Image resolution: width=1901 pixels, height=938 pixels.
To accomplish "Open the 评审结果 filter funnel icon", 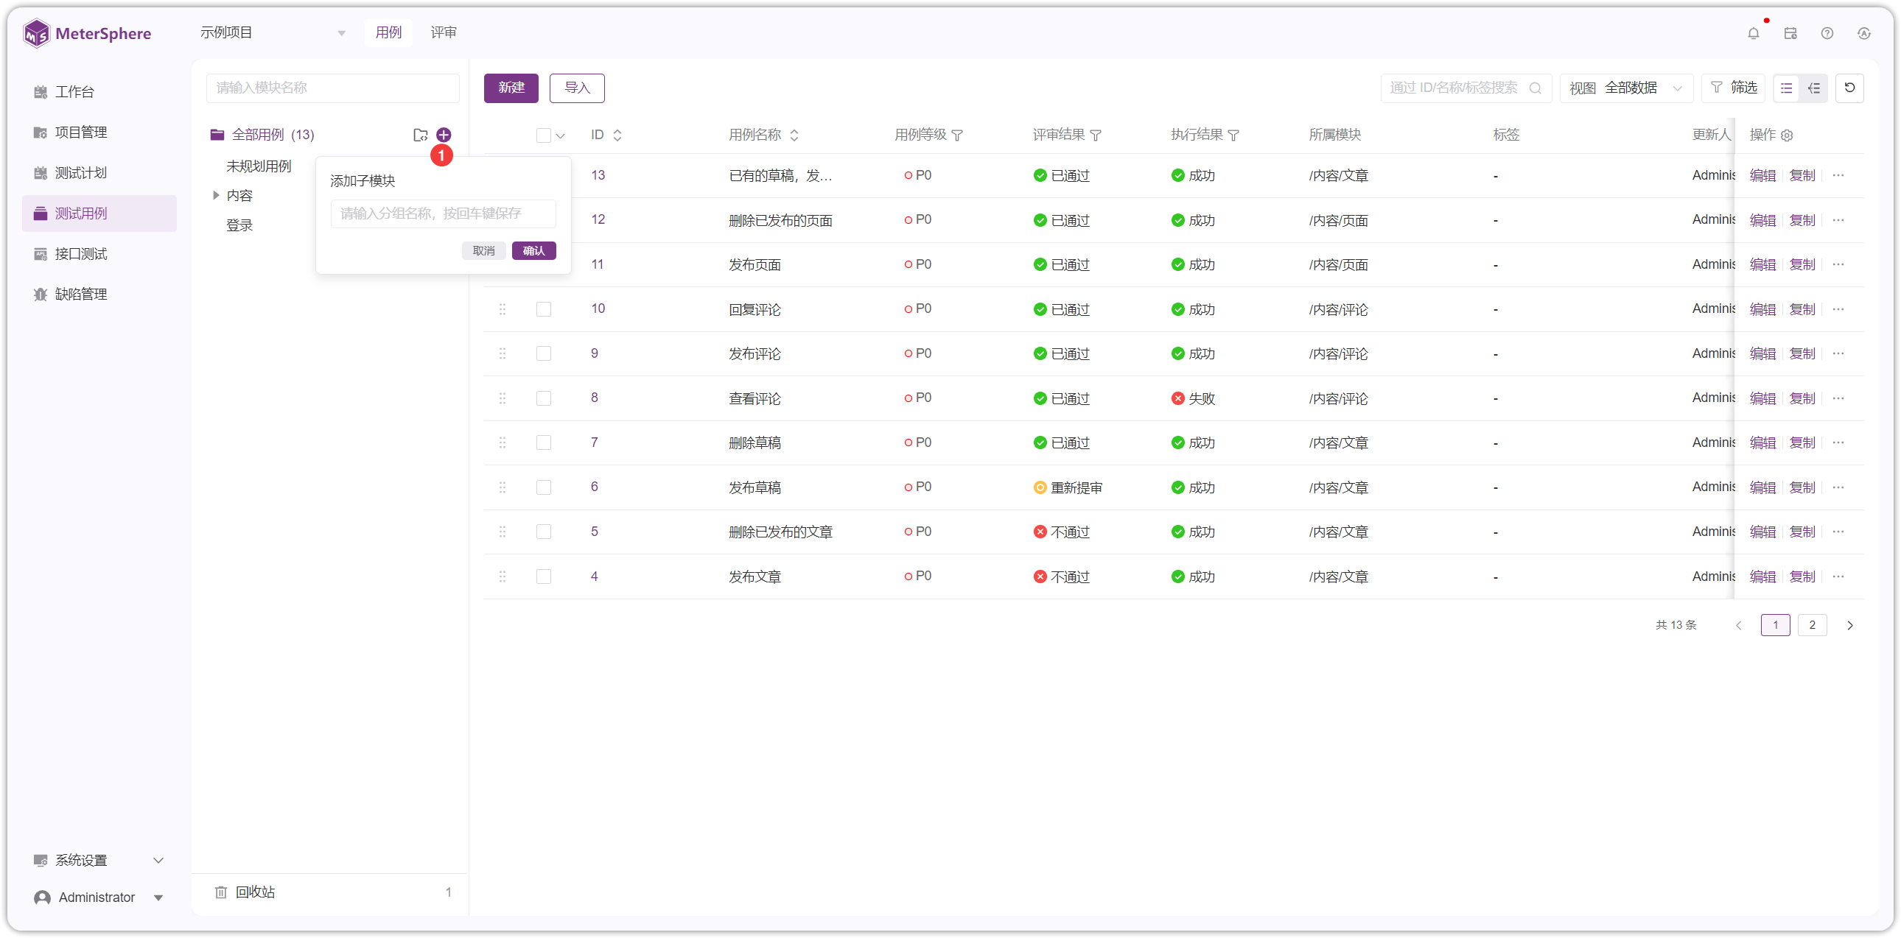I will click(1095, 135).
